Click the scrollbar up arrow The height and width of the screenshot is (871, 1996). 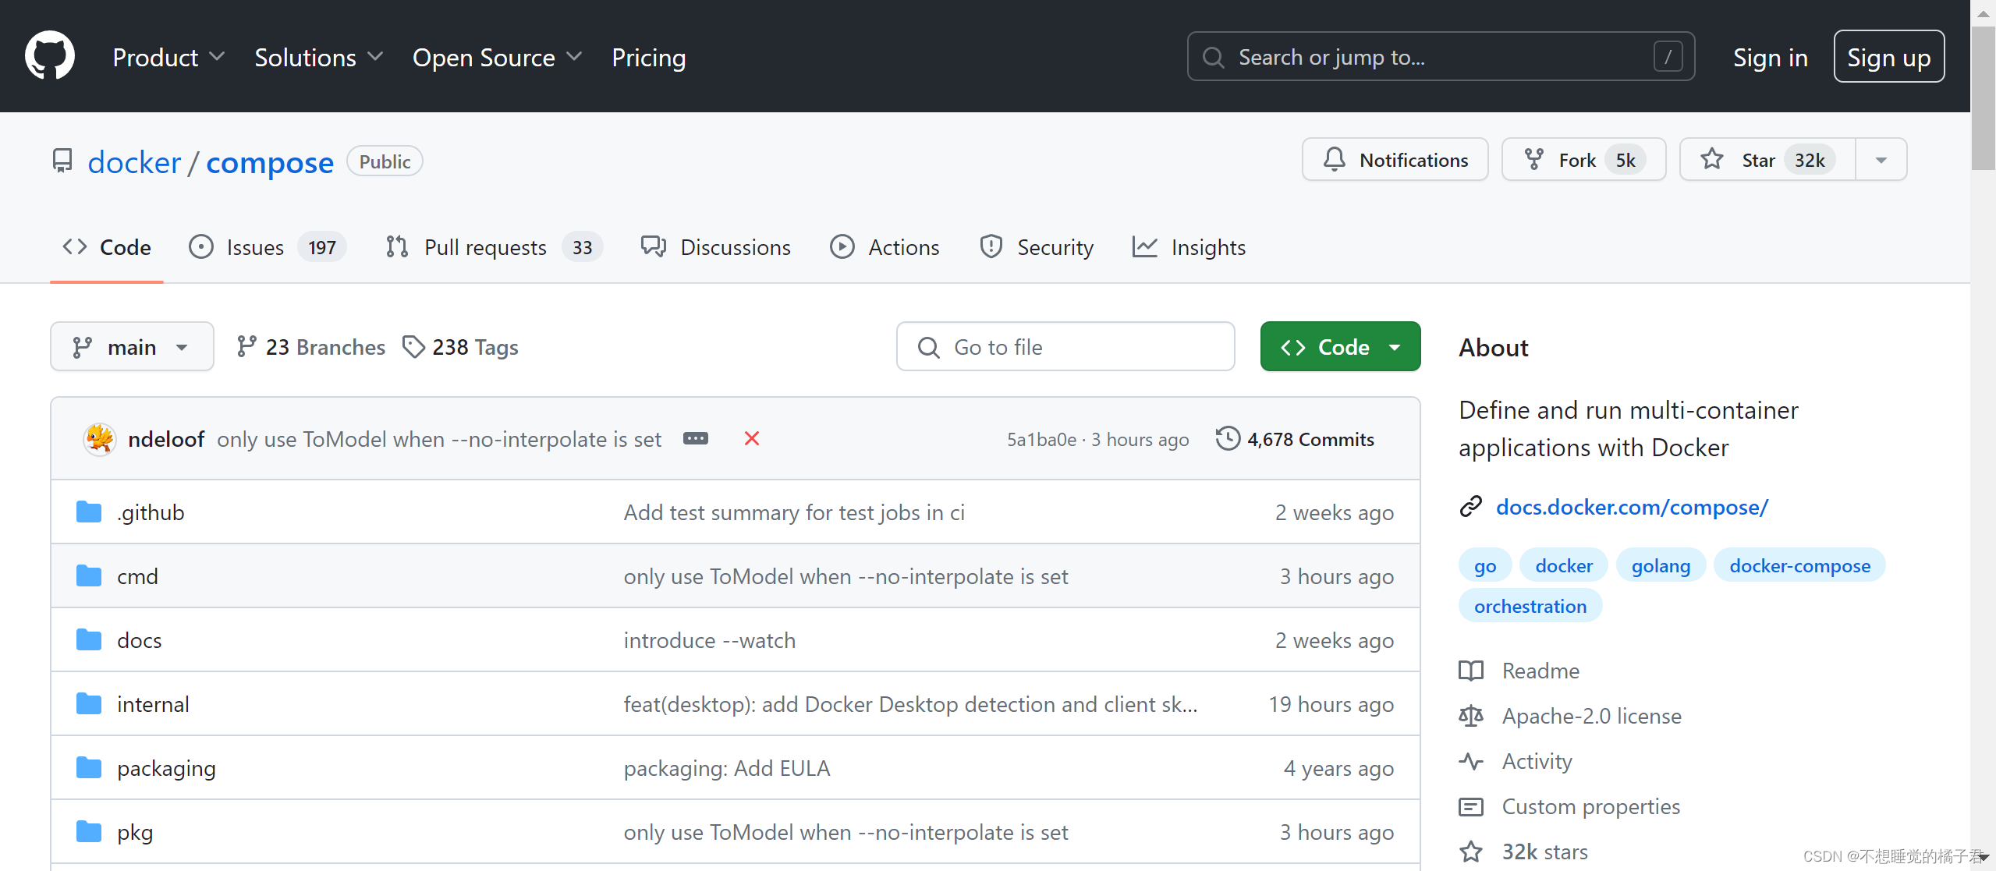click(x=1983, y=12)
